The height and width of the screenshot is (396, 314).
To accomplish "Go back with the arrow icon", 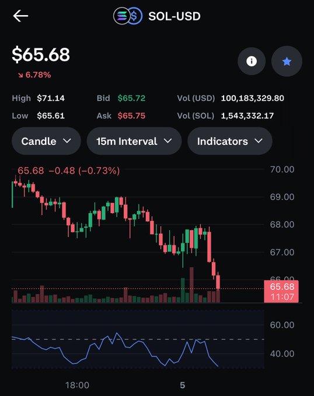I will pyautogui.click(x=20, y=16).
